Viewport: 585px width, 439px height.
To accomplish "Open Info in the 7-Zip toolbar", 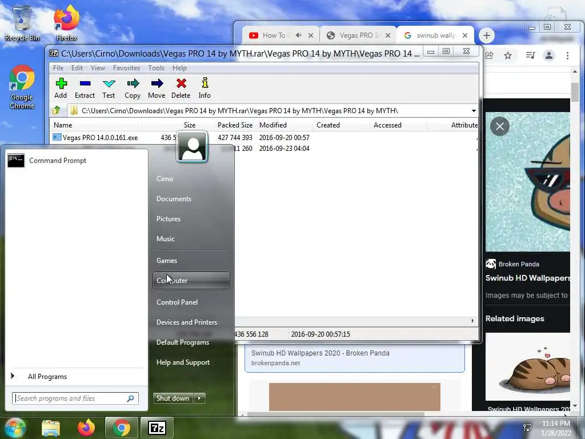I will [x=205, y=88].
